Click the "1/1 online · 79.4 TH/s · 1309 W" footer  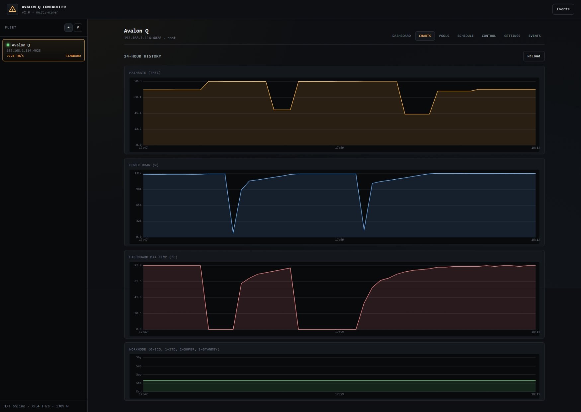pyautogui.click(x=37, y=406)
